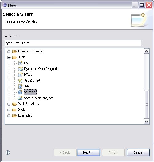Collapse the Web folder
Image resolution: width=154 pixels, height=162 pixels.
point(9,57)
